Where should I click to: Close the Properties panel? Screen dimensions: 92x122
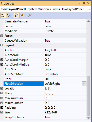point(88,3)
